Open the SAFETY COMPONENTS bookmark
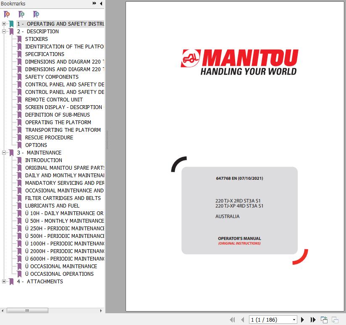Viewport: 346px width, 325px height. (x=52, y=77)
